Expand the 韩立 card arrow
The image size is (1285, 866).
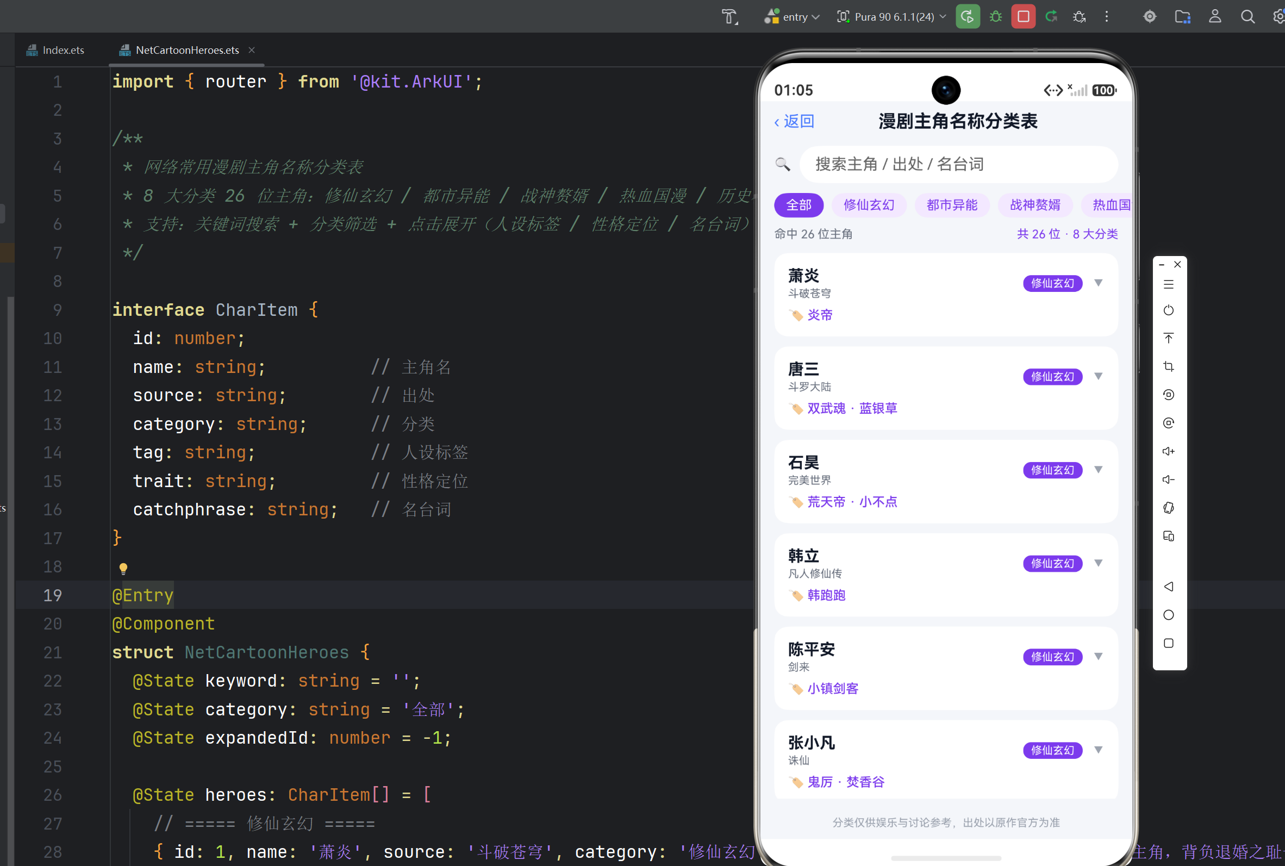tap(1099, 563)
